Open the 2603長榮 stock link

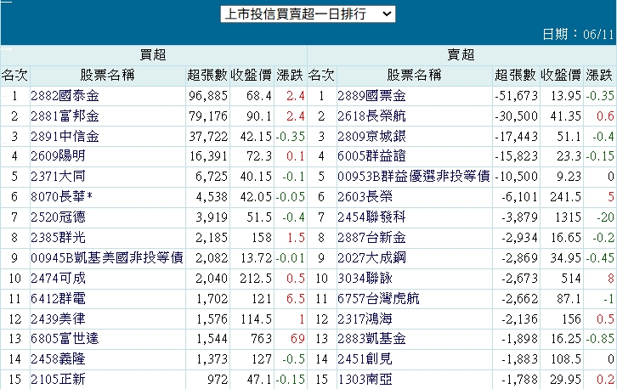pyautogui.click(x=365, y=197)
